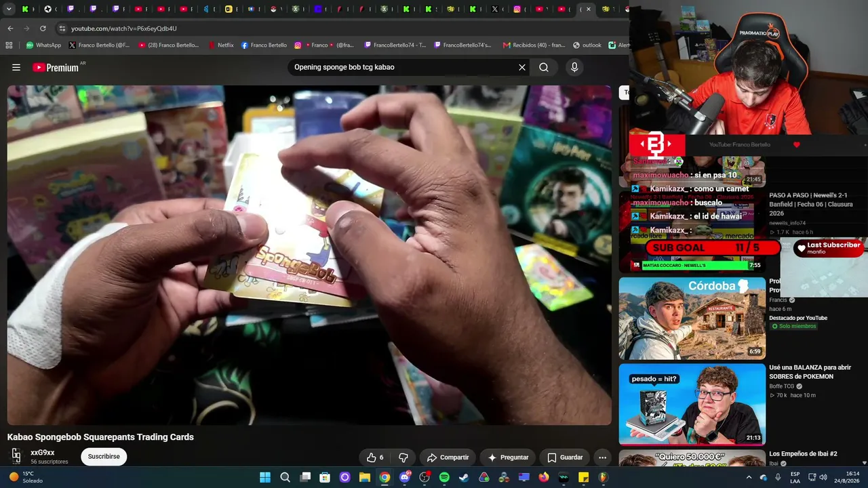Open the Córdoba video thumbnail

(692, 319)
